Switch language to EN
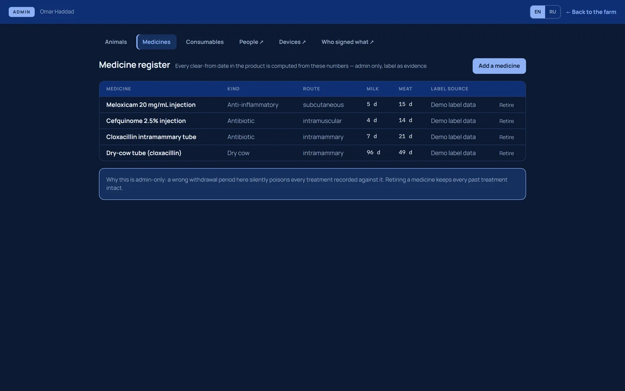625x391 pixels. click(537, 12)
